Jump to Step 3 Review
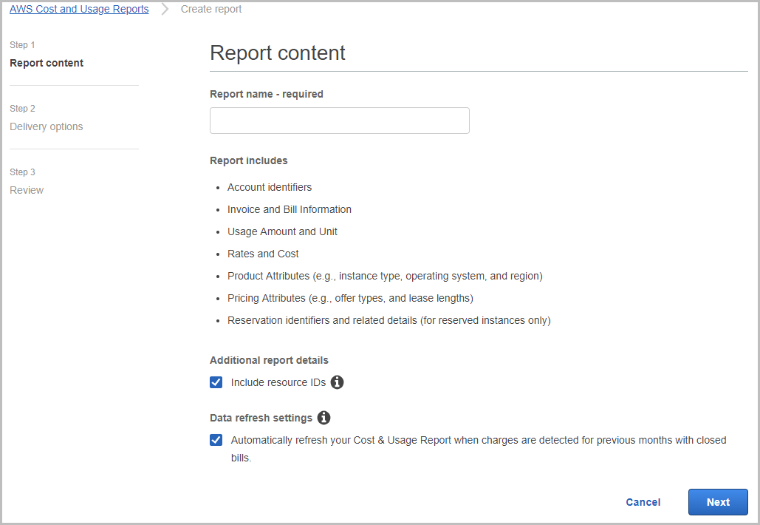The height and width of the screenshot is (525, 760). coord(27,190)
